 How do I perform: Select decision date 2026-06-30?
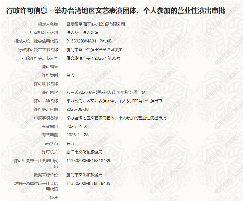click(x=78, y=109)
